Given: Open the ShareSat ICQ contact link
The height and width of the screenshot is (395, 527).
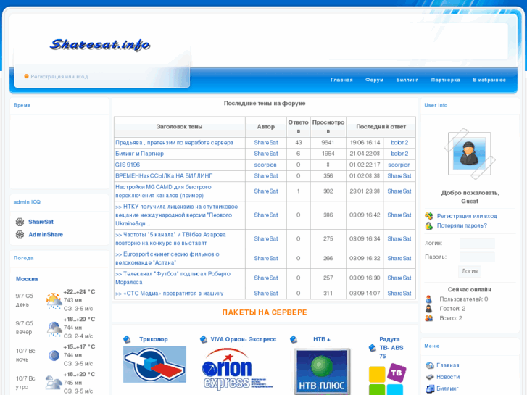Looking at the screenshot, I should click(41, 222).
